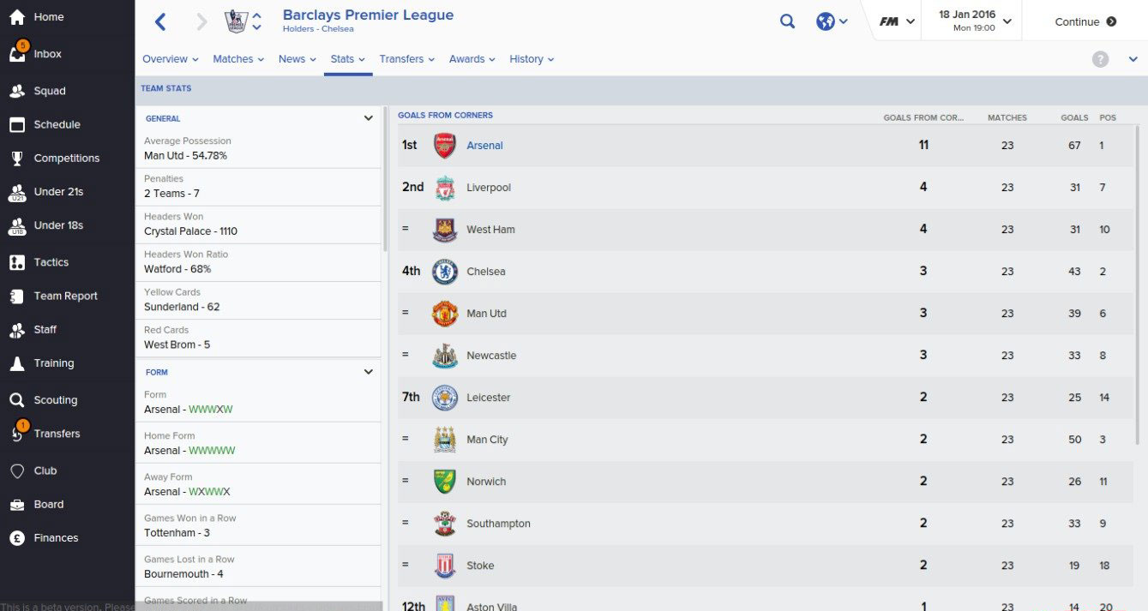Click the table's vertical scrollbar
The image size is (1148, 611).
(1139, 285)
